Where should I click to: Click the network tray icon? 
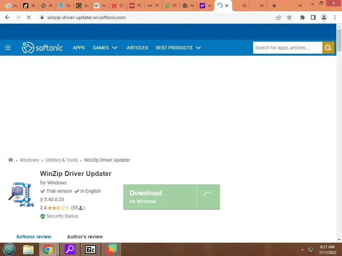(311, 250)
